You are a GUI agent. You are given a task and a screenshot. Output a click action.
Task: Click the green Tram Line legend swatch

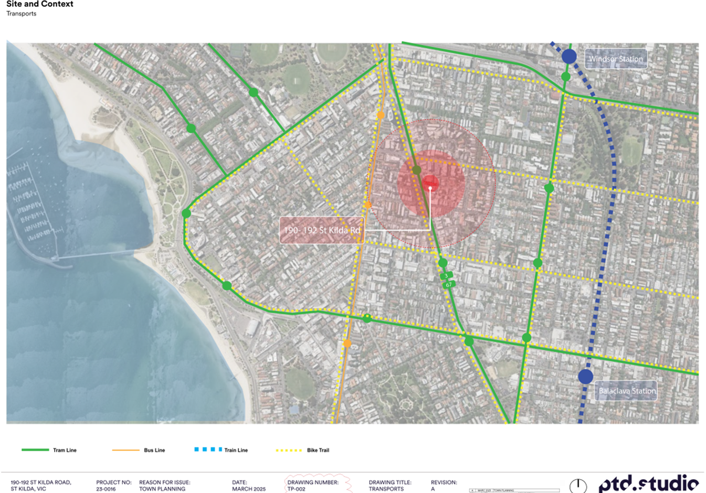(x=35, y=450)
